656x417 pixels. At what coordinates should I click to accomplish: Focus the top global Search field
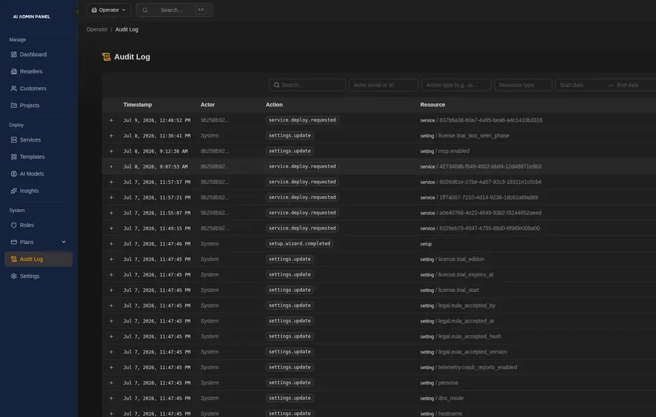(174, 10)
